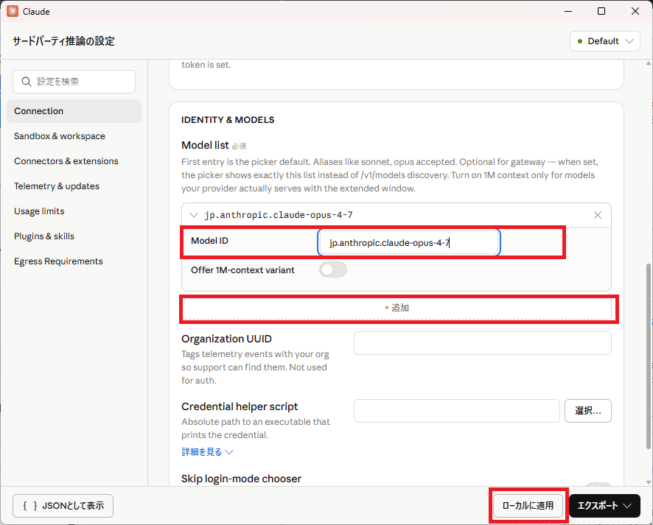This screenshot has width=653, height=525.
Task: Toggle Offer 1M-context variant switch
Action: tap(333, 269)
